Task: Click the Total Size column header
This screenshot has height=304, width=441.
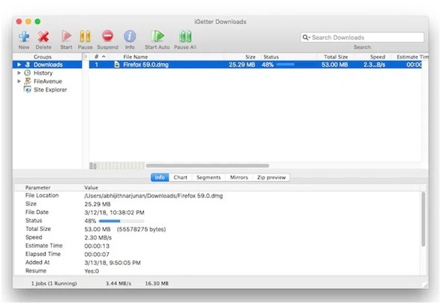Action: [x=335, y=56]
